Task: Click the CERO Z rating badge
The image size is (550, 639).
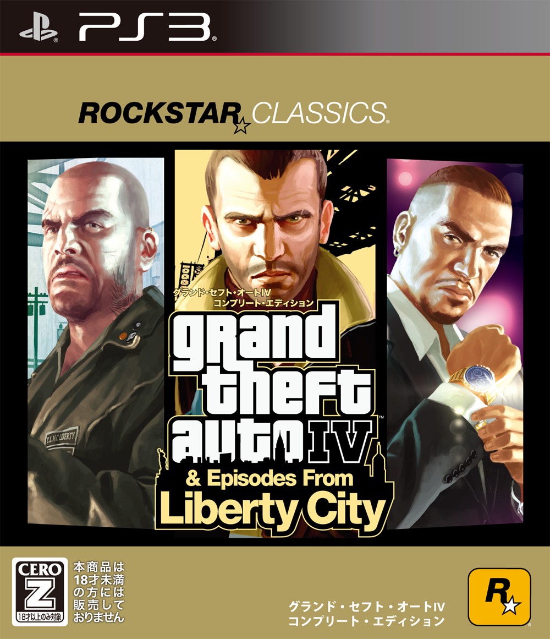Action: click(x=40, y=591)
